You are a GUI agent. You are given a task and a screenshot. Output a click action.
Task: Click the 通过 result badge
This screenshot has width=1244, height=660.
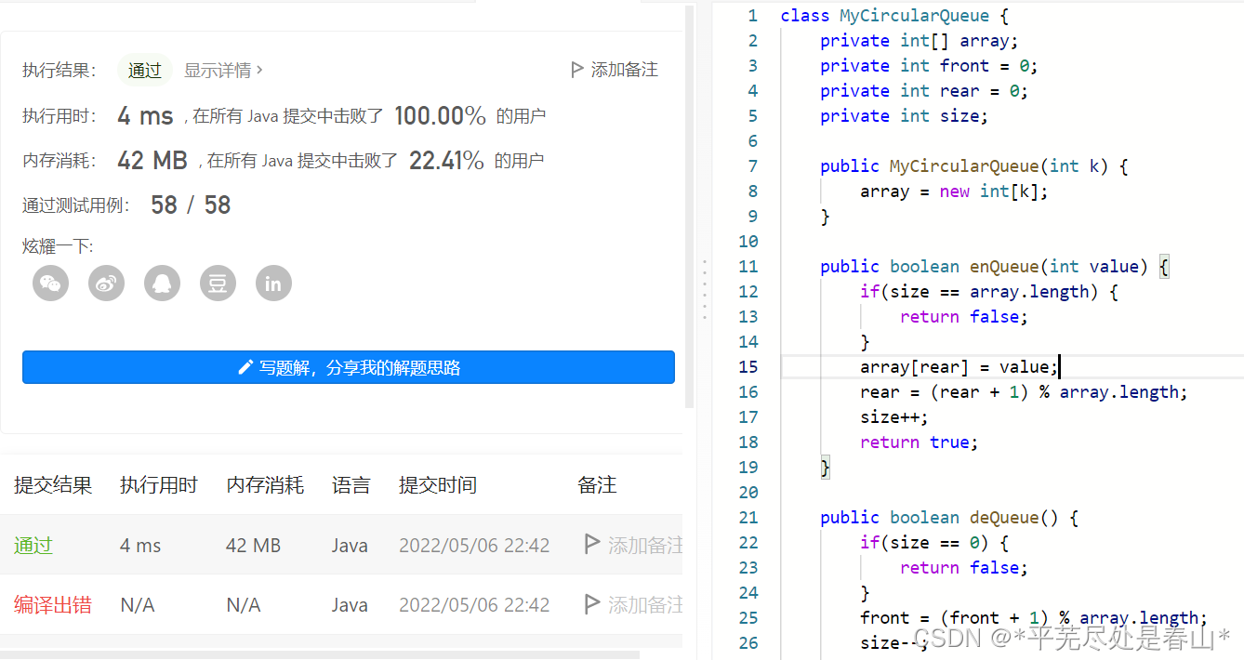point(145,70)
